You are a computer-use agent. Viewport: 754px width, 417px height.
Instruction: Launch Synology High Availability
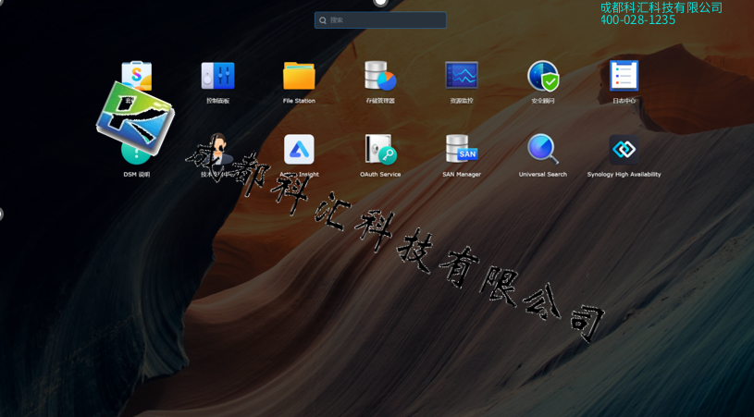[624, 150]
